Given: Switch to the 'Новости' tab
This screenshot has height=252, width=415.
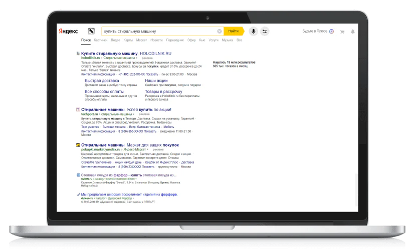Looking at the screenshot, I should [x=156, y=40].
